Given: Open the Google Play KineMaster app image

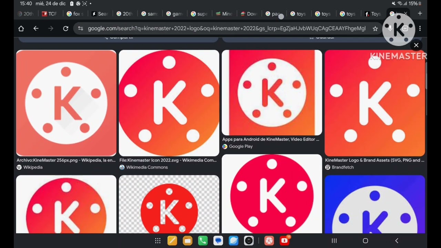Looking at the screenshot, I should point(272,93).
